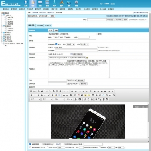Screen dimensions: 151x151
Task: Switch to the second settings tab
Action: click(40, 25)
